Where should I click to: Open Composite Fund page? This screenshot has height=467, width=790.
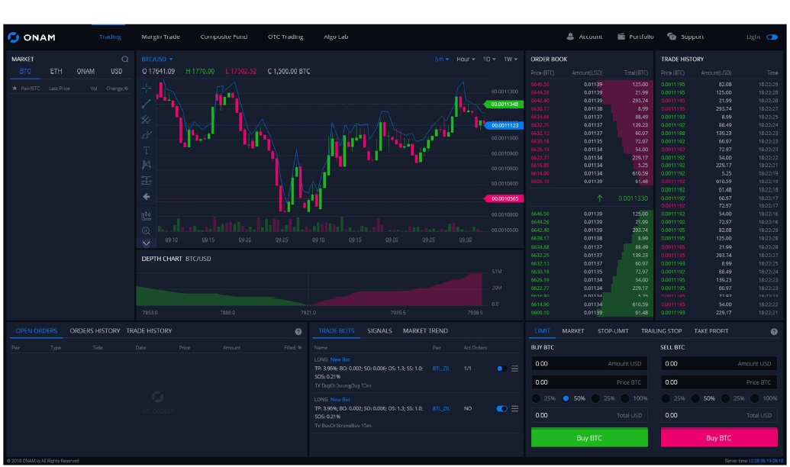click(224, 37)
